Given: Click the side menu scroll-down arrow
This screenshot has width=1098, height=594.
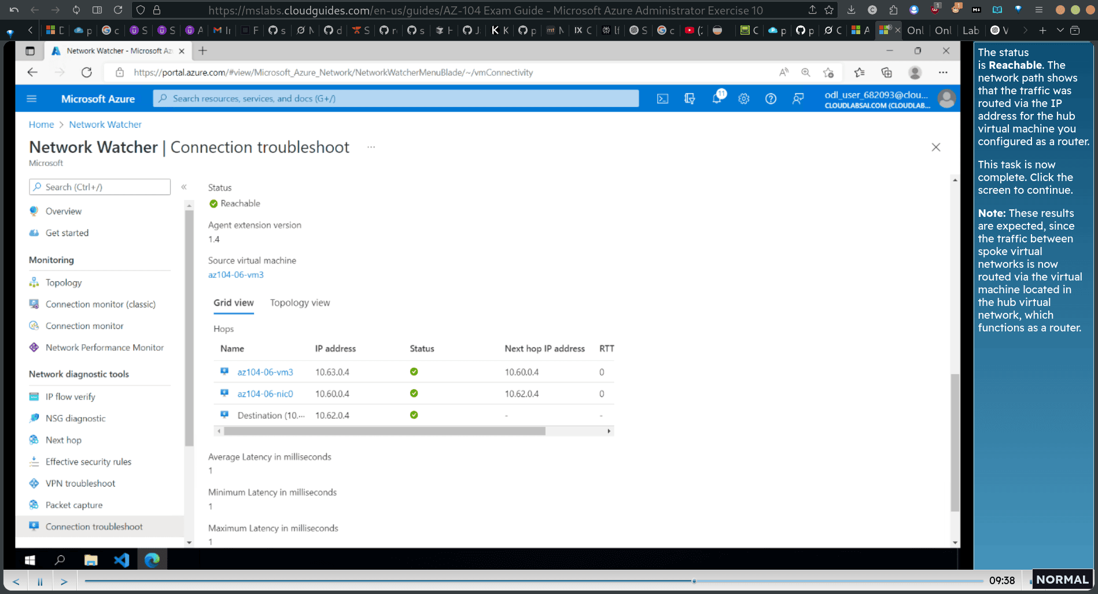Looking at the screenshot, I should pyautogui.click(x=189, y=543).
